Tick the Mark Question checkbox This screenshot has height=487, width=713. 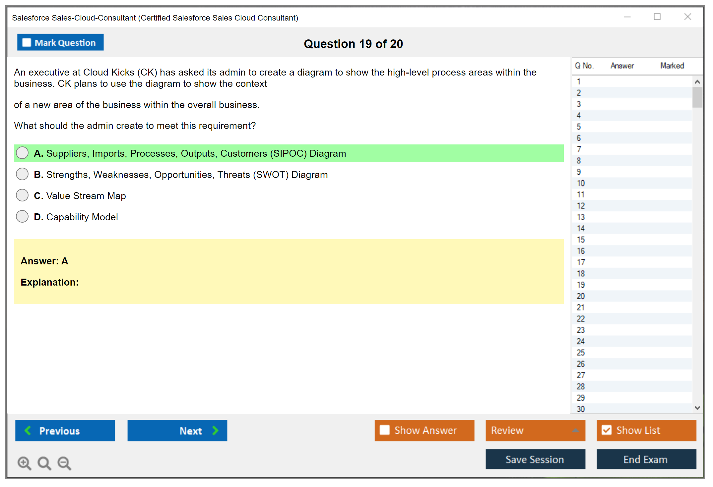[27, 43]
